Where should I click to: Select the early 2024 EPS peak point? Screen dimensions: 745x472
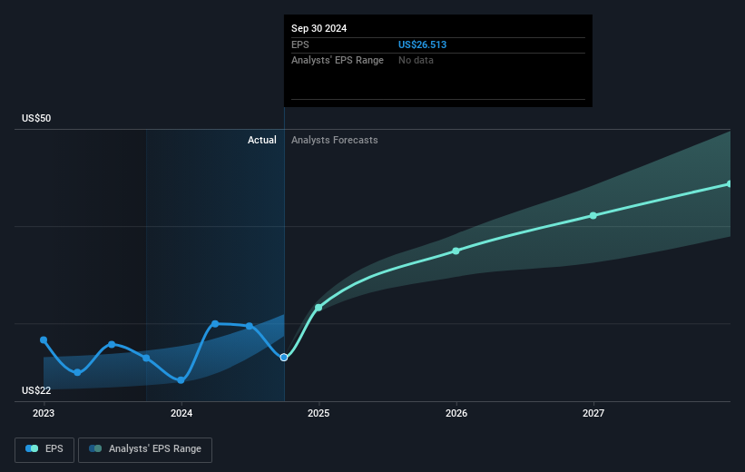215,324
